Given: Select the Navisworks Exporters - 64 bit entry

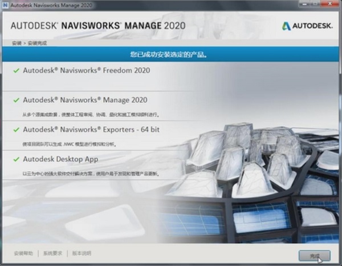Looking at the screenshot, I should [x=91, y=130].
